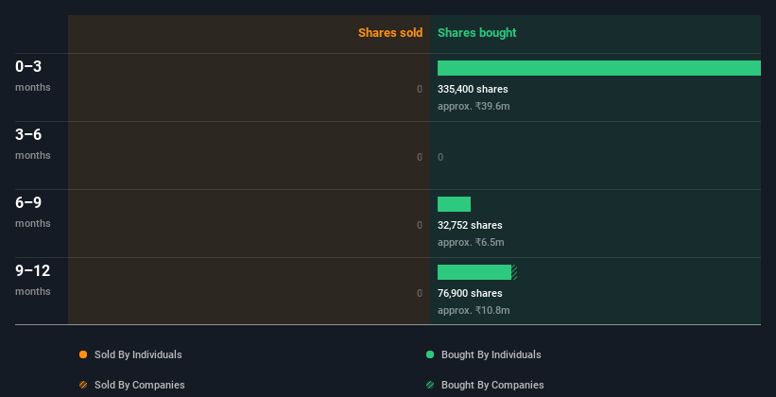Select the Sold By Companies legend label
776x397 pixels.
[140, 385]
